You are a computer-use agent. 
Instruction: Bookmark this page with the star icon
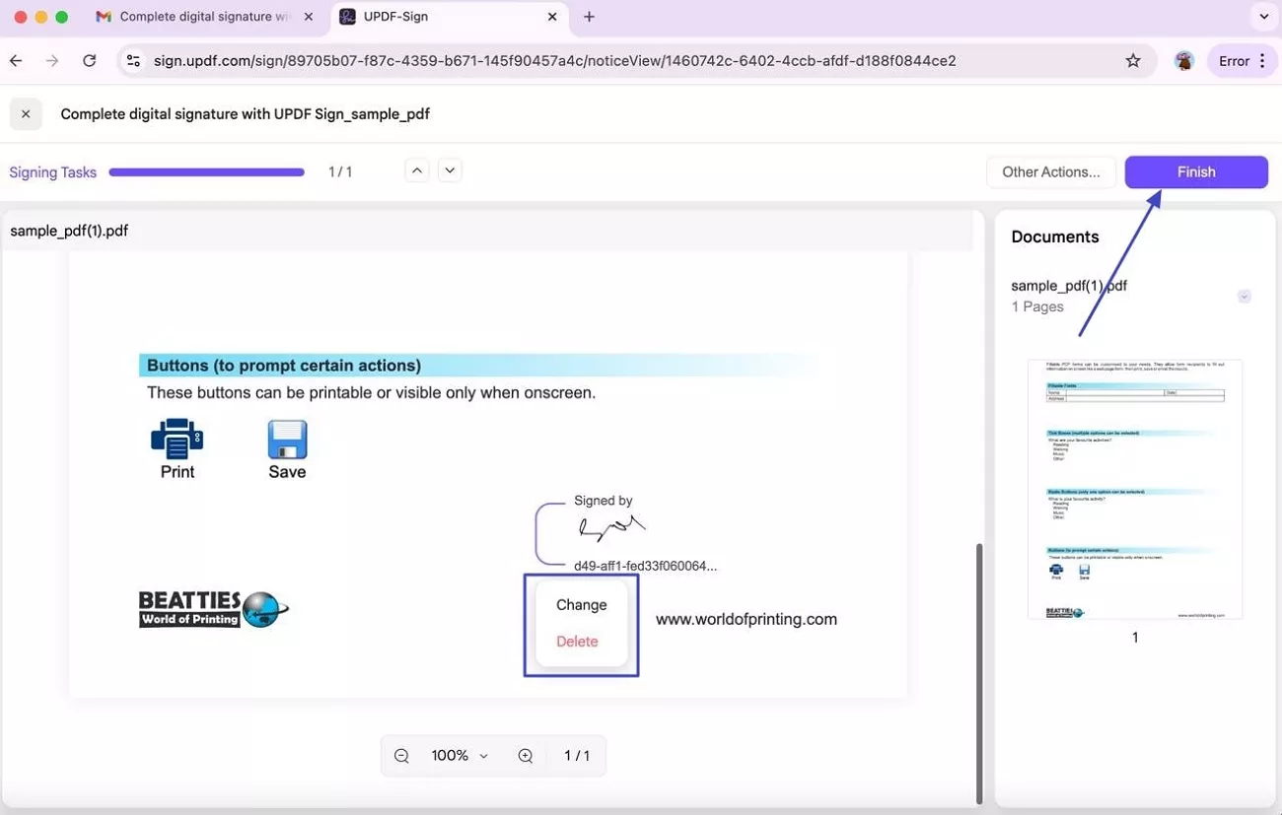[x=1133, y=61]
